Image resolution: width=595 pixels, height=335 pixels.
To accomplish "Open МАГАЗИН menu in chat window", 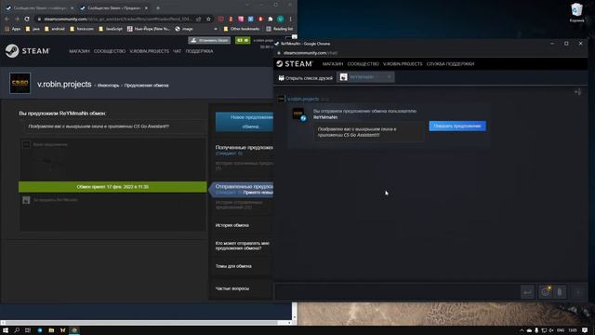I will pos(333,64).
